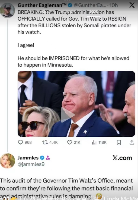View analytics via the 118K views icon

[94, 142]
